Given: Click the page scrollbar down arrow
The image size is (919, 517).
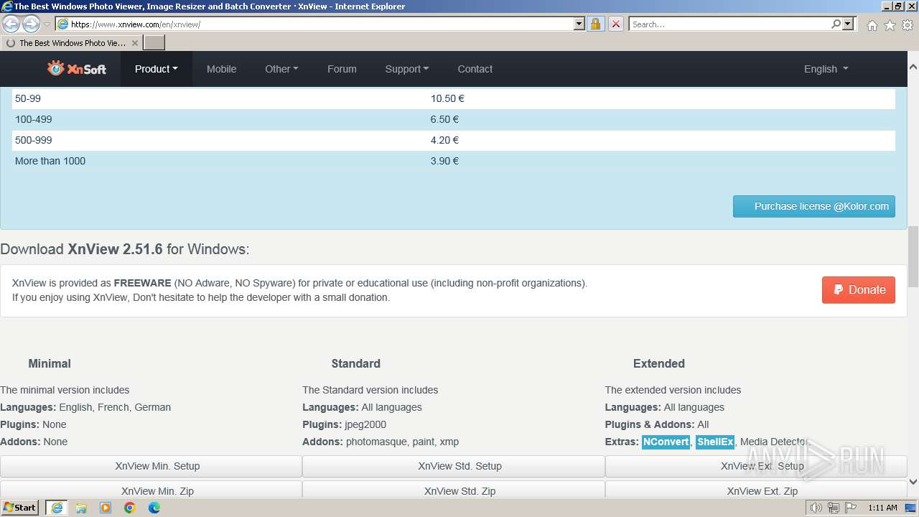Looking at the screenshot, I should point(913,482).
